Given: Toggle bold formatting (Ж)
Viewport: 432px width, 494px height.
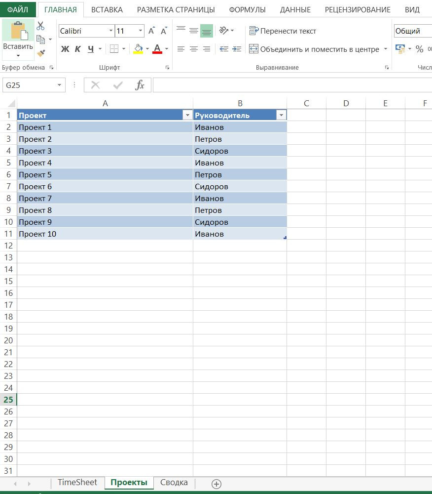Looking at the screenshot, I should (x=65, y=49).
